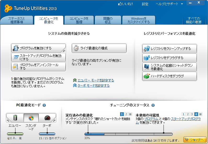The width and height of the screenshot is (208, 144).
Task: Open すべての機能の概要 tab
Action: point(194,20)
